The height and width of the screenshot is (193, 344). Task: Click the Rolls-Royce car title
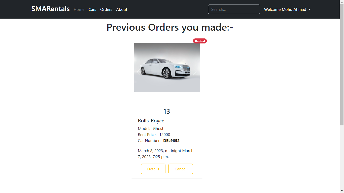point(151,121)
